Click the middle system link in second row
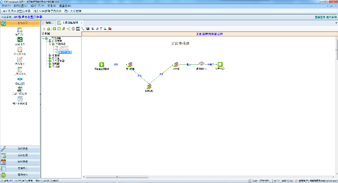Viewport: 338px width, 183px height. pyautogui.click(x=47, y=11)
